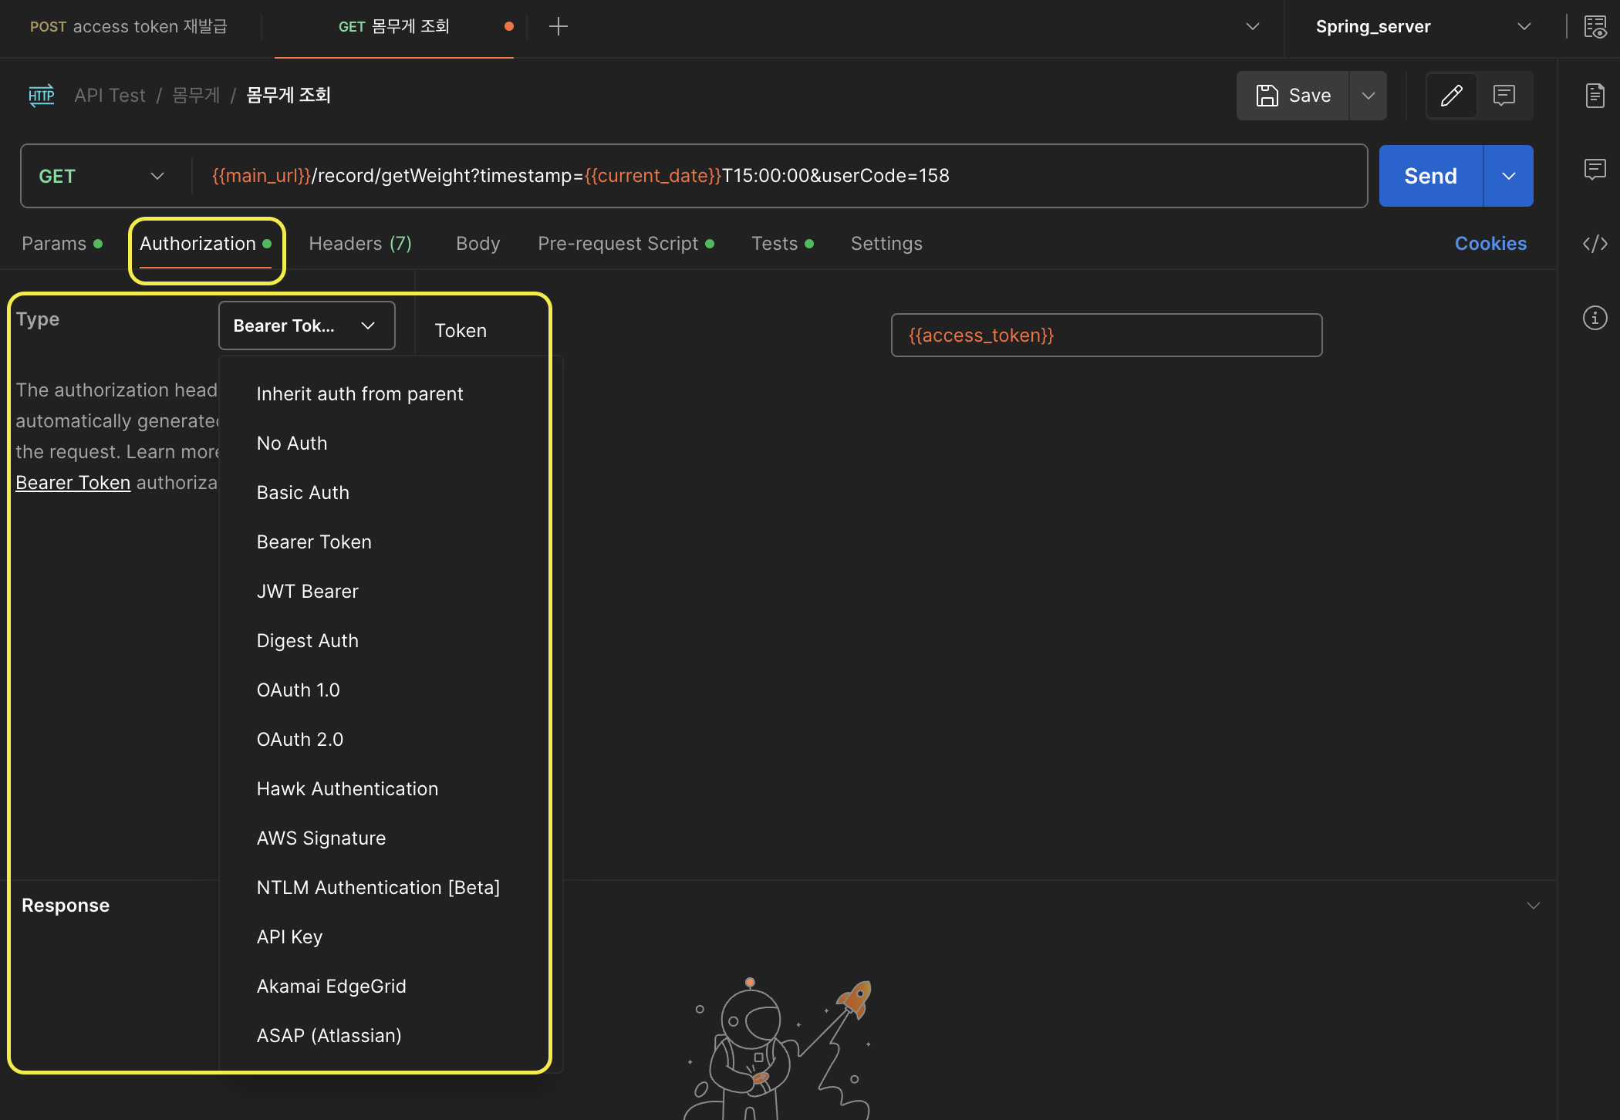Viewport: 1620px width, 1120px height.
Task: Select OAuth 2.0 from auth type list
Action: click(300, 739)
